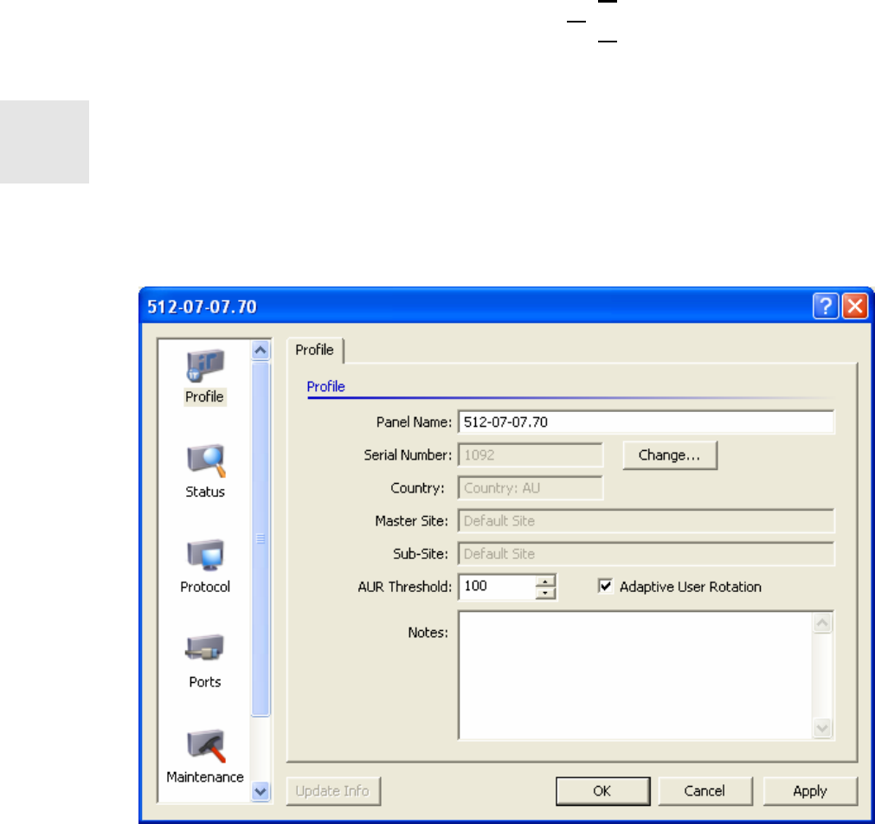Open the Protocol section icon
The height and width of the screenshot is (824, 875).
(205, 556)
